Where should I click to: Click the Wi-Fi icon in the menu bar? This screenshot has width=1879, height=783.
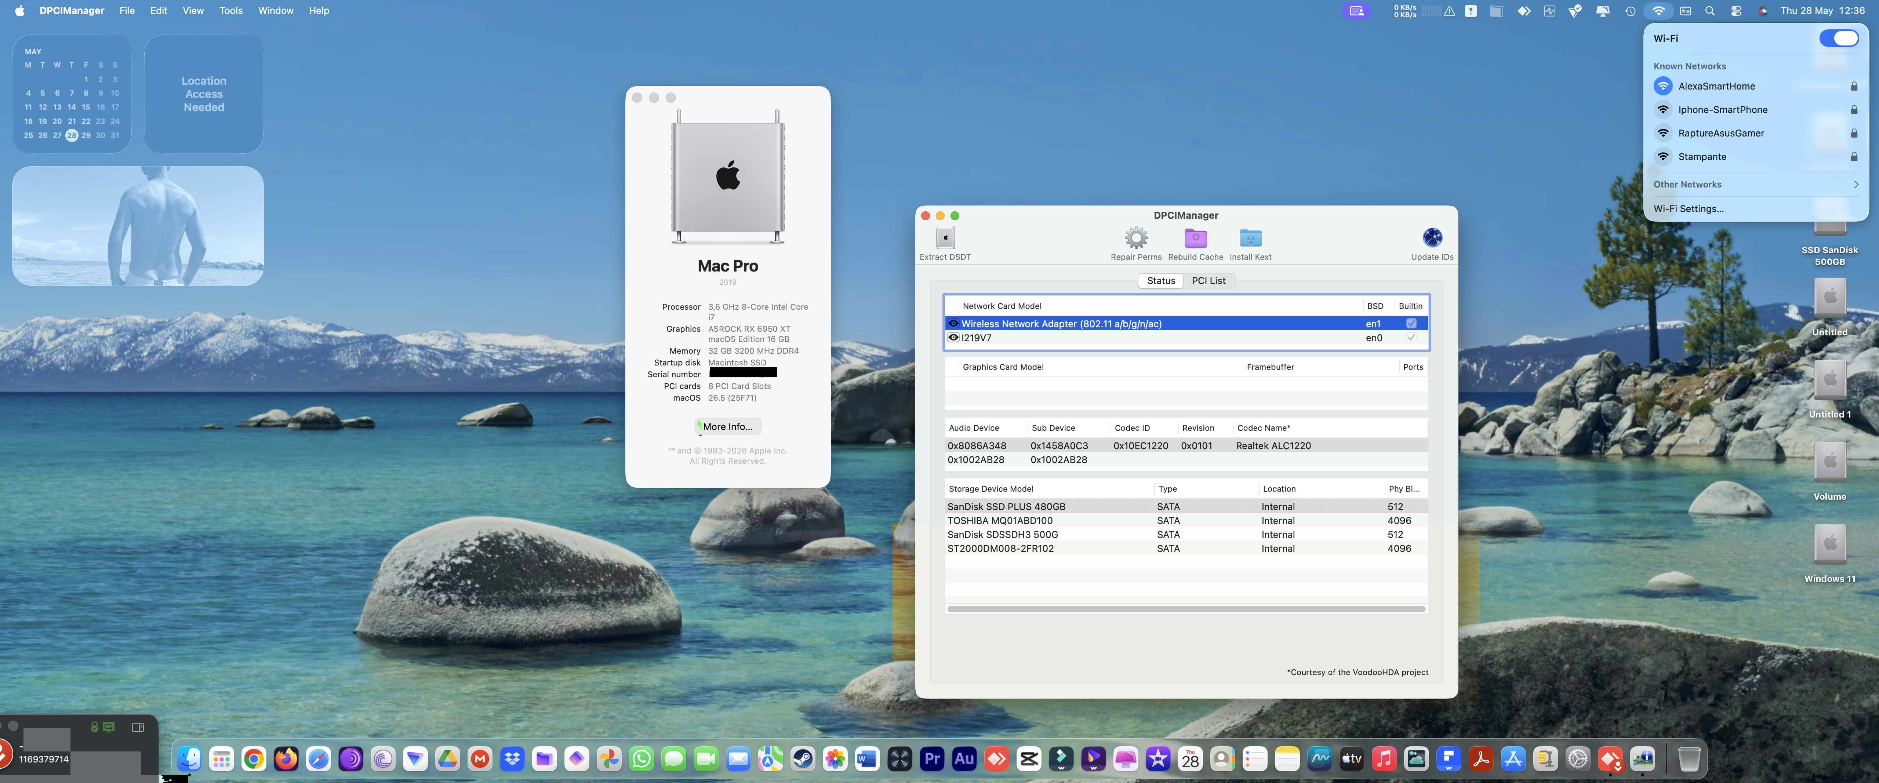click(1658, 10)
